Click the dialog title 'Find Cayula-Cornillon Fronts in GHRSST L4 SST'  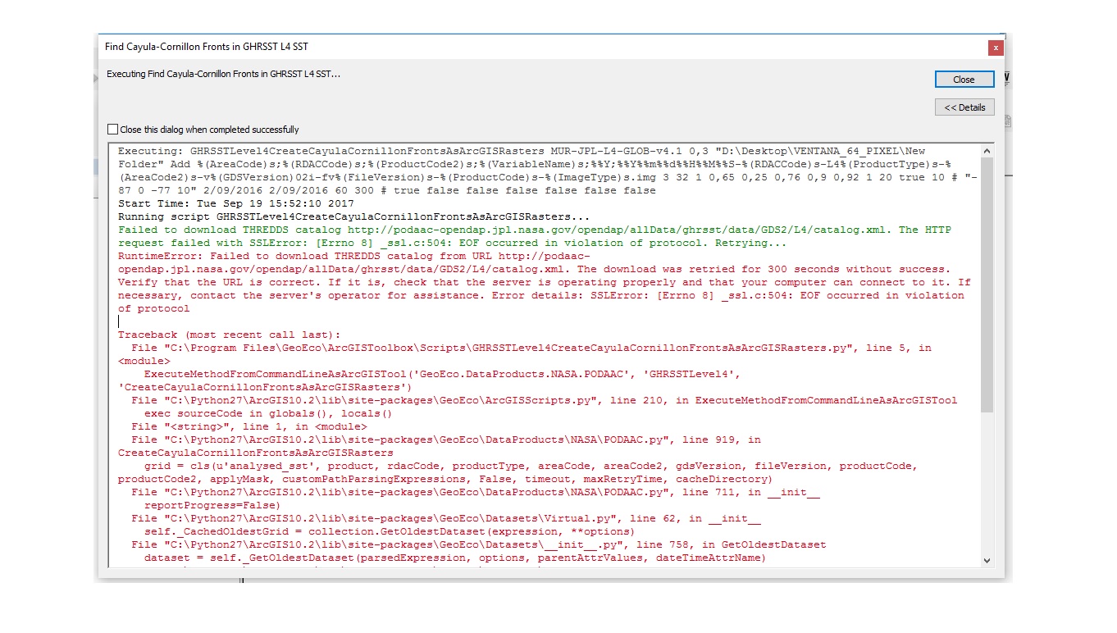point(207,47)
